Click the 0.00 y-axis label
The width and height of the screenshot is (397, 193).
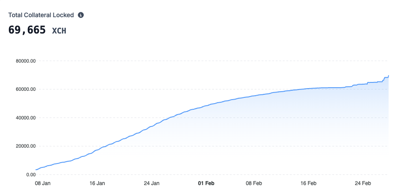(x=31, y=174)
